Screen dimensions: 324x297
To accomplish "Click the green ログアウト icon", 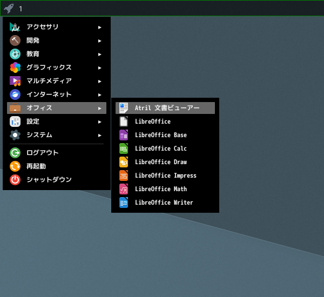I will click(15, 153).
